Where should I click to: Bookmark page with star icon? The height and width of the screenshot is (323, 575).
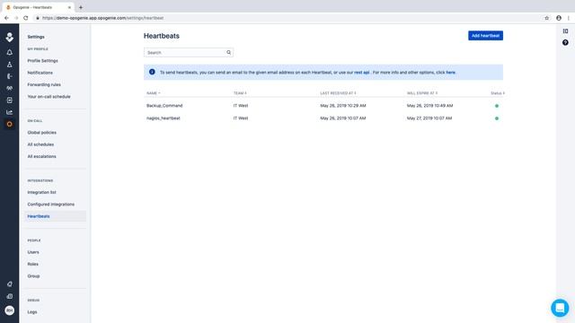(546, 18)
